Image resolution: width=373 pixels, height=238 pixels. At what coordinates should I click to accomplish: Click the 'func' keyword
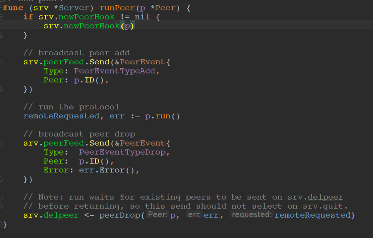click(13, 8)
